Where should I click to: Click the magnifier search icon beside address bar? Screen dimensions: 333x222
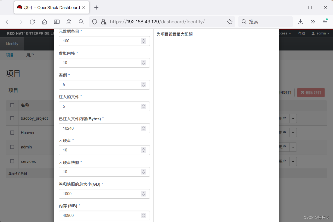(x=81, y=22)
